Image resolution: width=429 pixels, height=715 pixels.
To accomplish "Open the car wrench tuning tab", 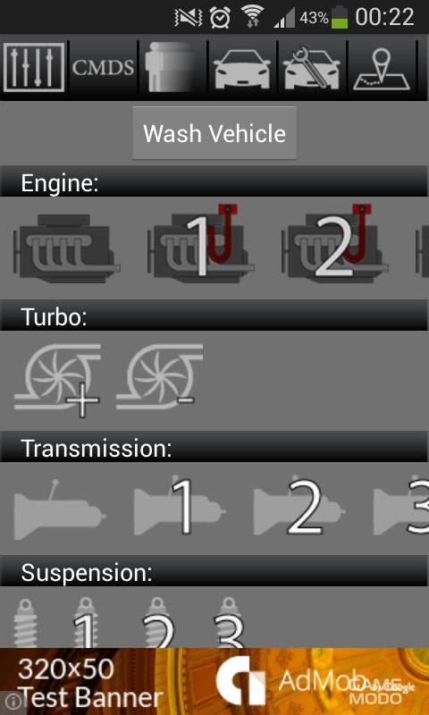I will point(312,67).
